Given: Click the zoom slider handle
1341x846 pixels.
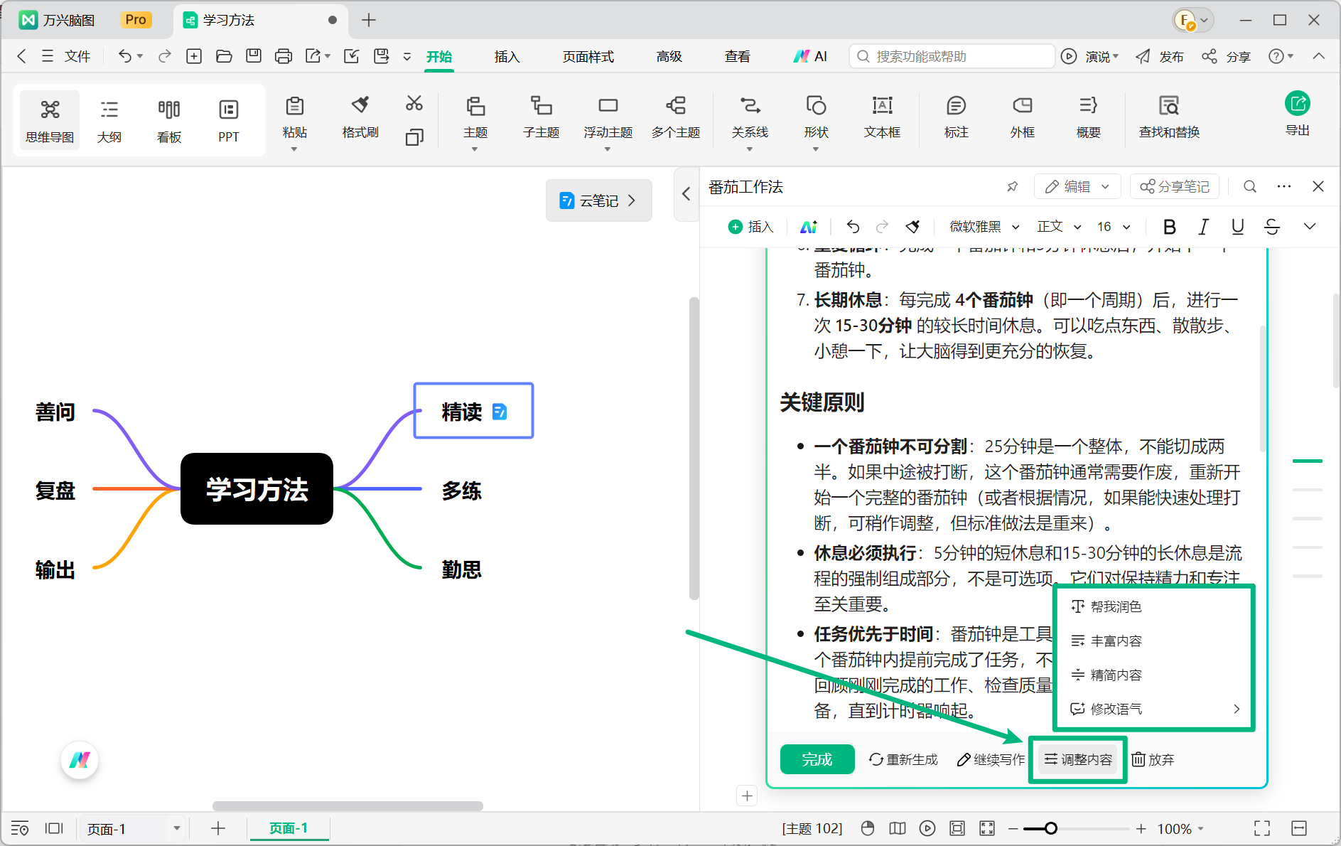Looking at the screenshot, I should point(1050,828).
